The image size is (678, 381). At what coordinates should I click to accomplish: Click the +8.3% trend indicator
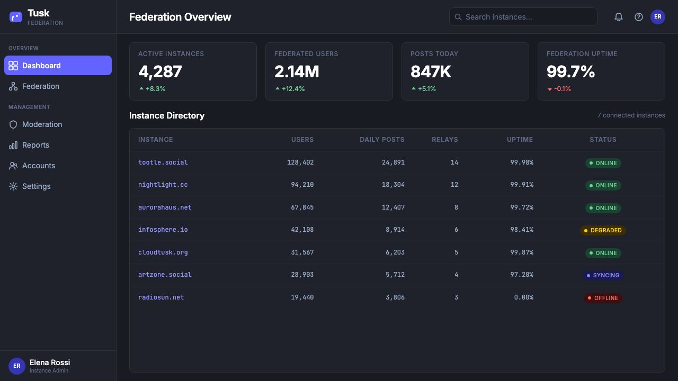click(x=152, y=89)
